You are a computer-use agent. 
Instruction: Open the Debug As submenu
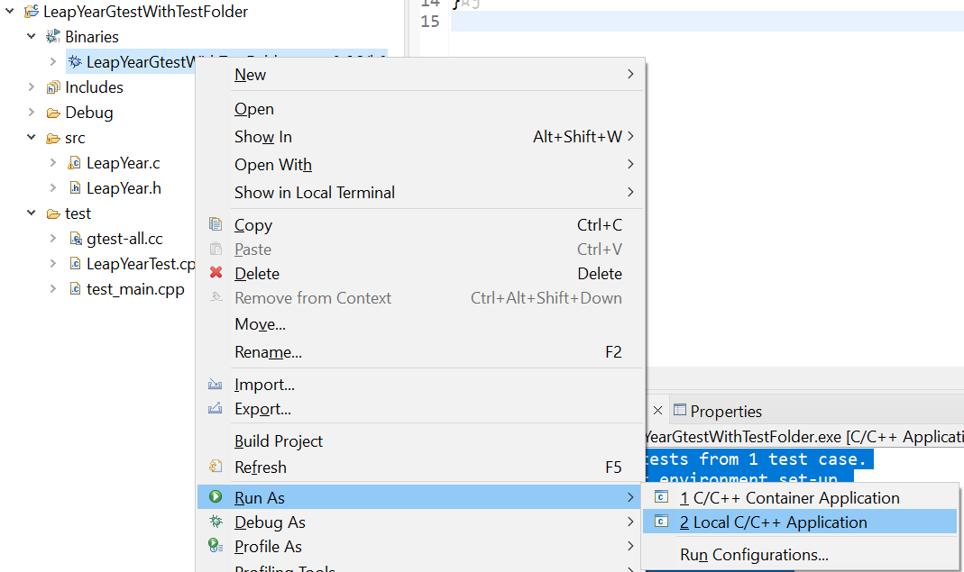[x=421, y=522]
